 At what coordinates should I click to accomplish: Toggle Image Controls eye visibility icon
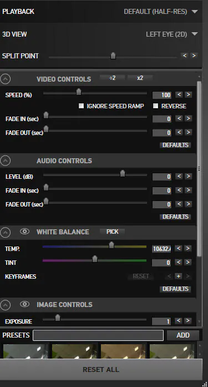tap(24, 304)
